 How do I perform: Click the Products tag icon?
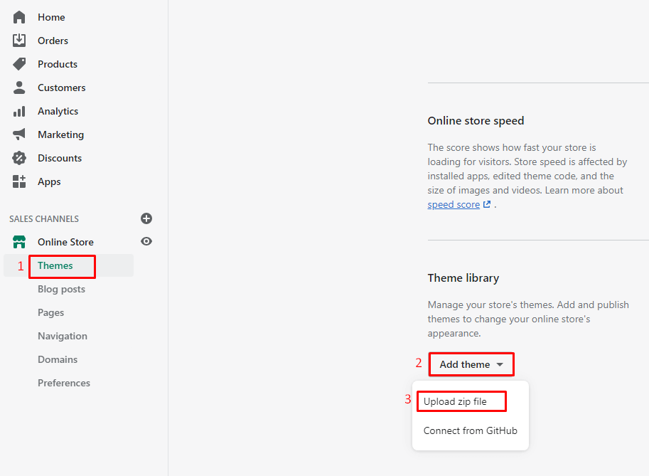click(19, 64)
